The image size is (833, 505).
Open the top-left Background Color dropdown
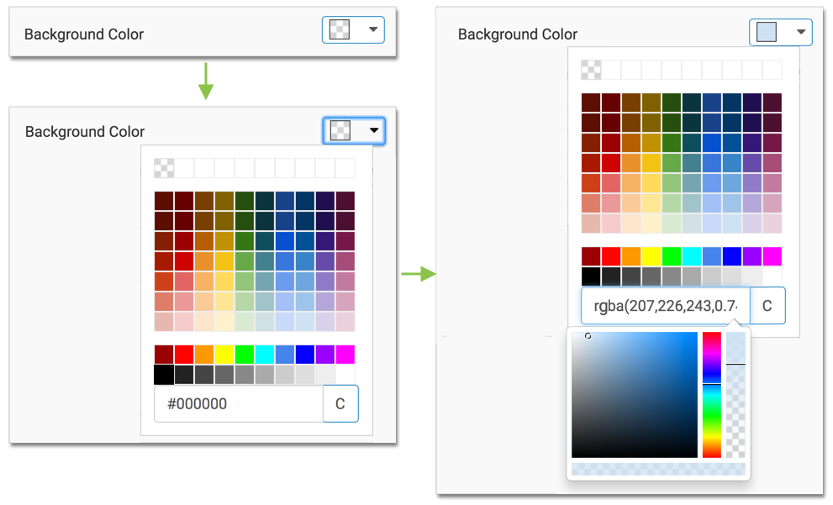tap(353, 31)
